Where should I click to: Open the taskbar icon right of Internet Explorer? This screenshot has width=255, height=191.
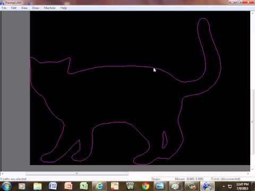(x=115, y=186)
